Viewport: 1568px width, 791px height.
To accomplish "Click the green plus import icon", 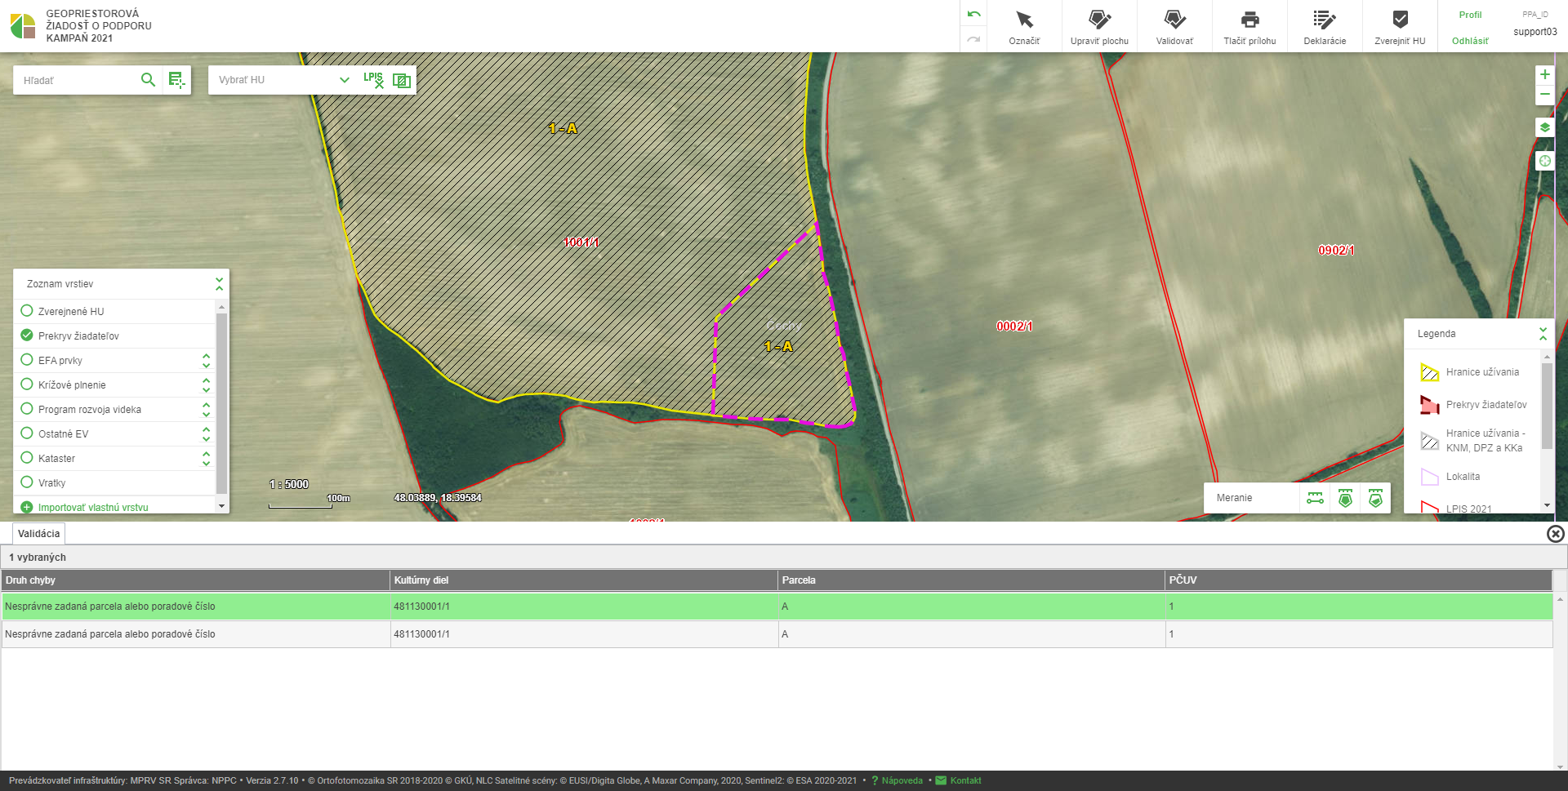I will point(26,507).
